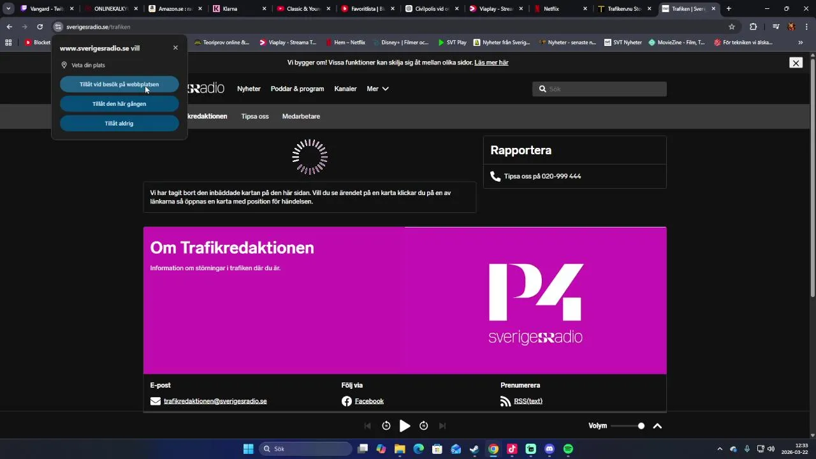The height and width of the screenshot is (459, 816).
Task: Skip forward 15 seconds in the audio player
Action: 424,426
